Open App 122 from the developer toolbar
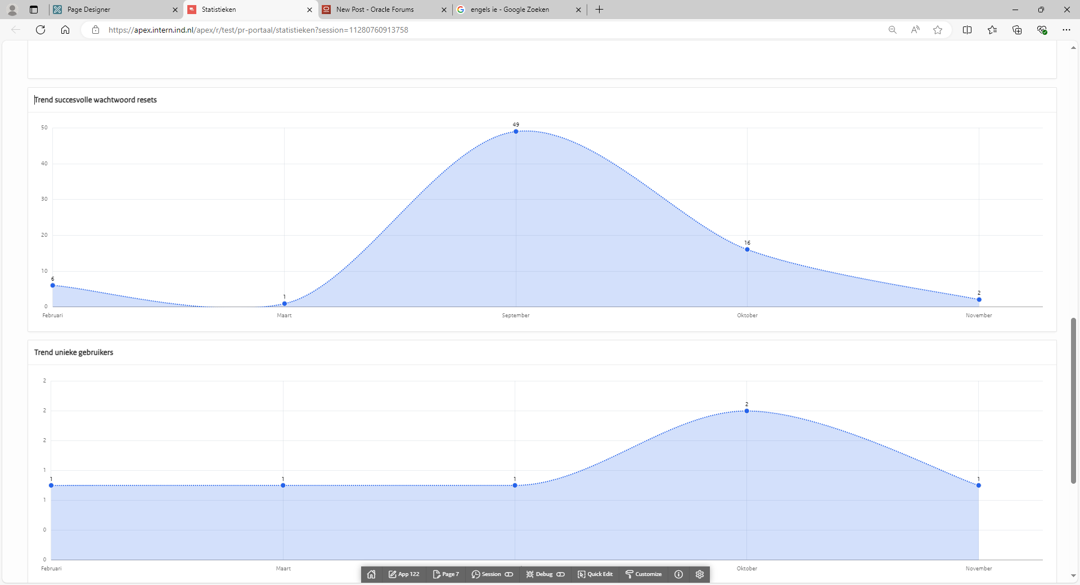 pyautogui.click(x=404, y=574)
